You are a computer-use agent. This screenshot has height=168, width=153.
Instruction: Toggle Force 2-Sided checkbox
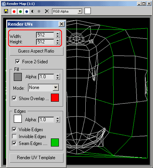point(18,62)
